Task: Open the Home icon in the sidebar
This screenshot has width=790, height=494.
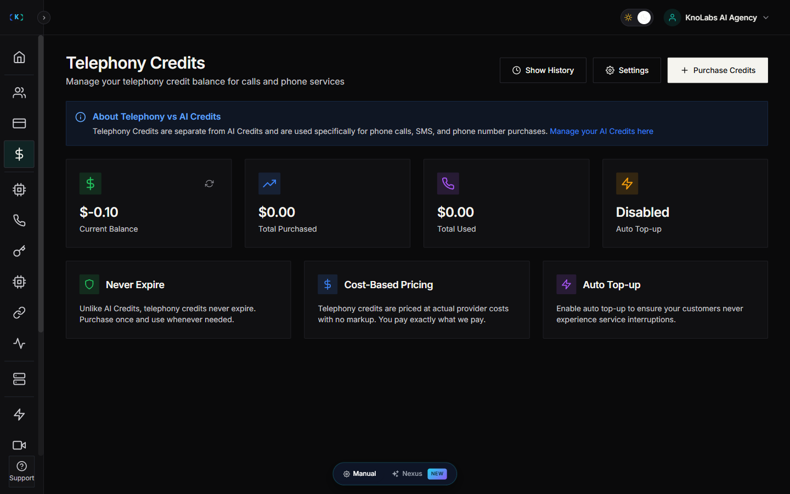Action: click(19, 57)
